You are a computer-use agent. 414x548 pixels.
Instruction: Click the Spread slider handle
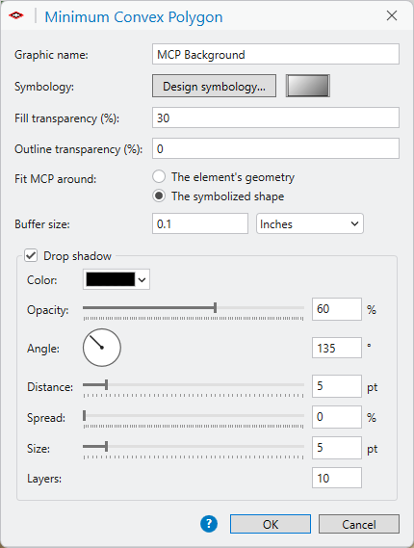tap(84, 415)
